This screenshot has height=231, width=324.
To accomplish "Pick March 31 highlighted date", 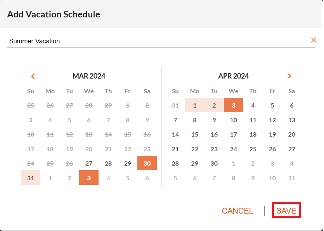I will (x=31, y=178).
